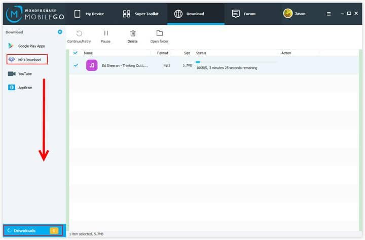Click the Download sidebar heading
365x240 pixels.
14,32
